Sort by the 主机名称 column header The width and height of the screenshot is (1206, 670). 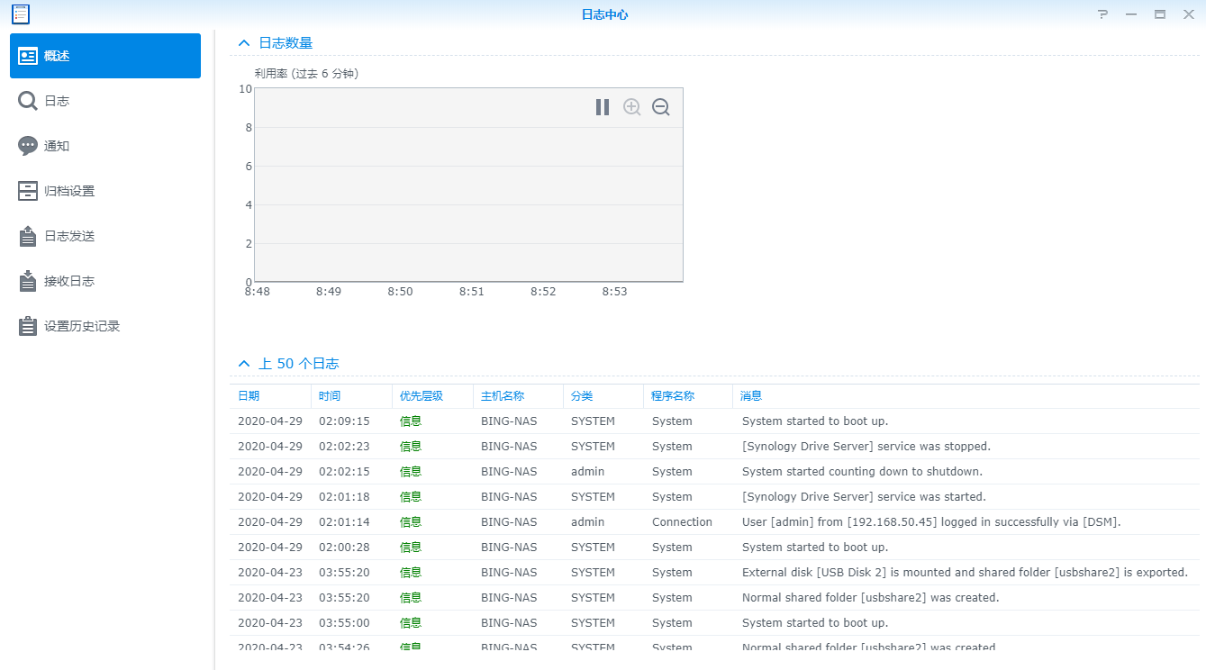coord(518,396)
